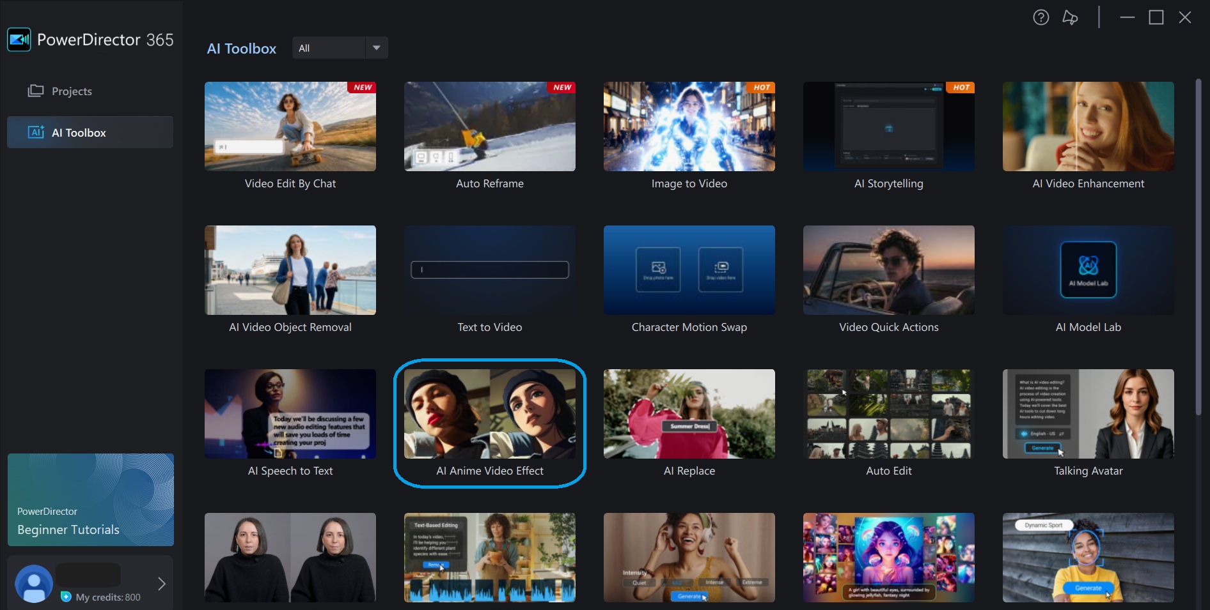1210x610 pixels.
Task: Click the AI Toolbox heading text
Action: tap(242, 49)
